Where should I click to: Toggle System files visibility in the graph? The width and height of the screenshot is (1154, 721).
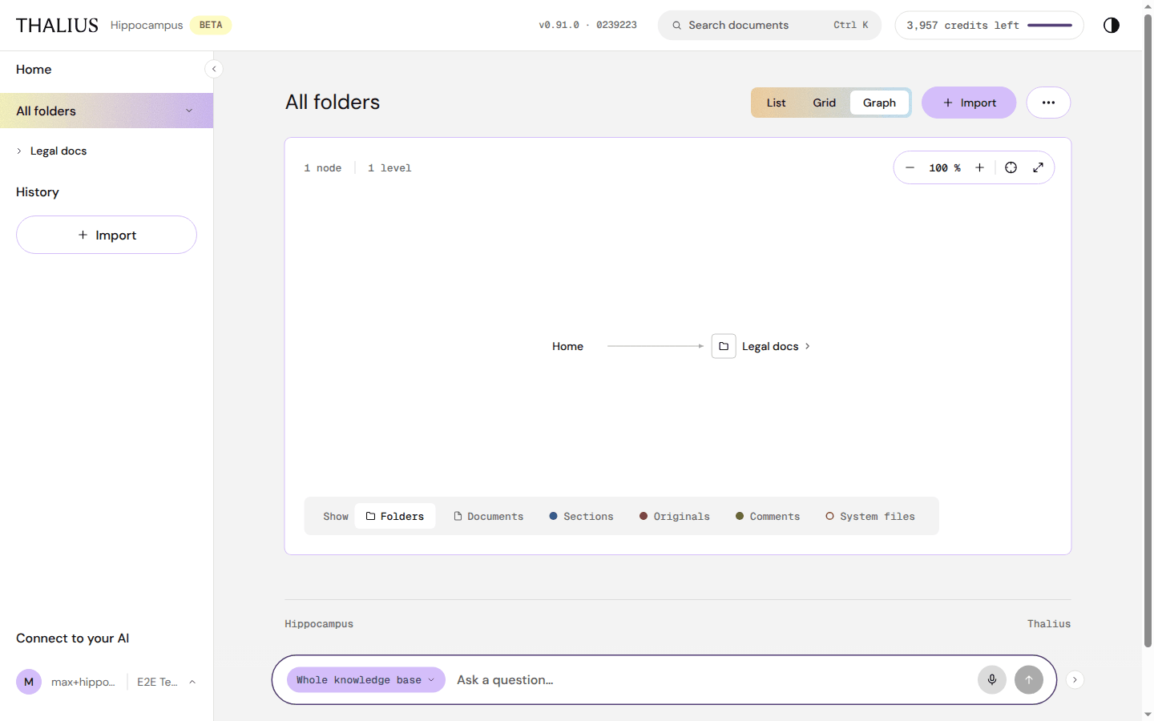(x=870, y=517)
